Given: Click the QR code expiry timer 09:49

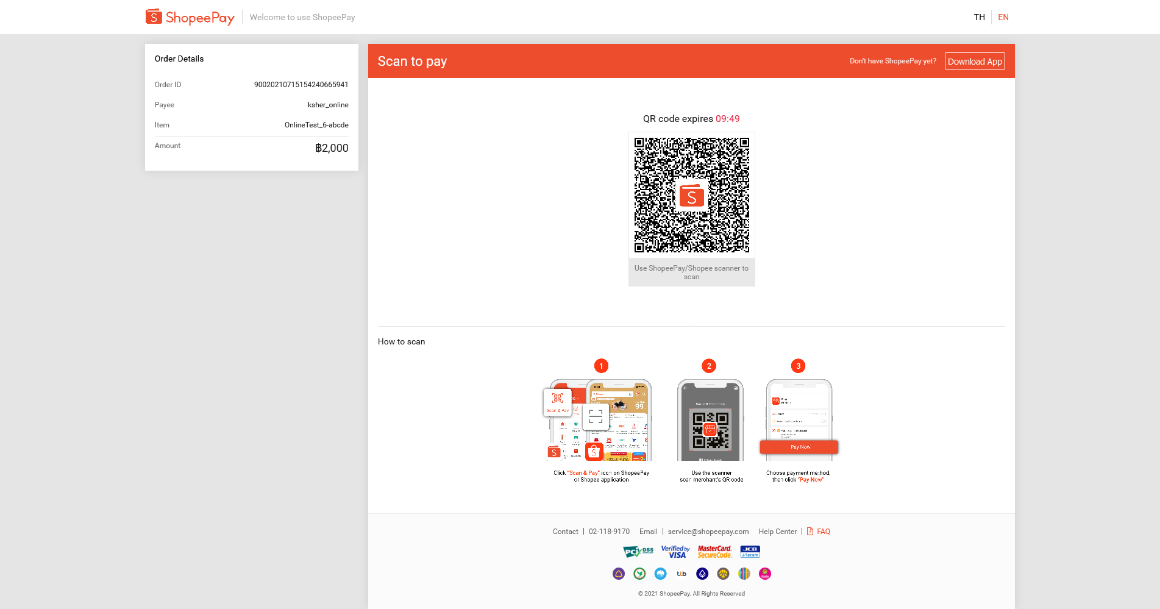Looking at the screenshot, I should 728,119.
